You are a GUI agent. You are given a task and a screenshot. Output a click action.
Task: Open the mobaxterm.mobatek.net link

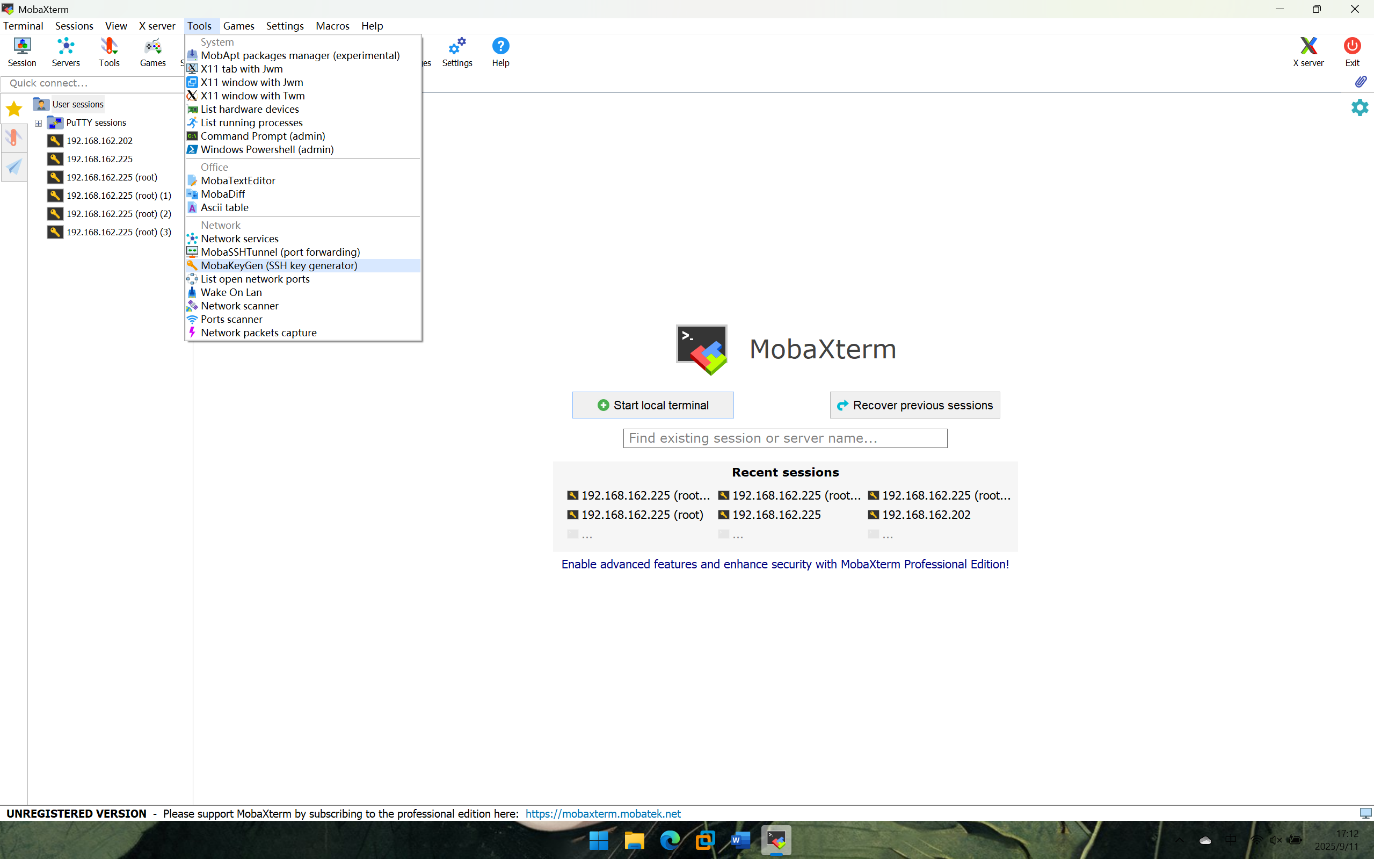pos(602,813)
